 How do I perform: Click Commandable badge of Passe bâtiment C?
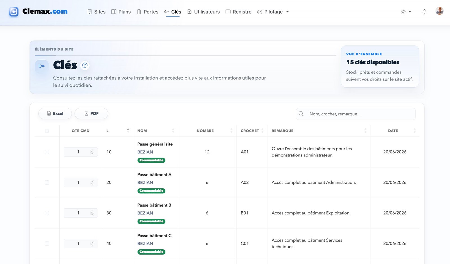[151, 252]
